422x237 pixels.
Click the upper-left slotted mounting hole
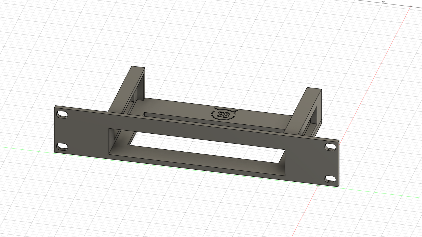pyautogui.click(x=62, y=115)
